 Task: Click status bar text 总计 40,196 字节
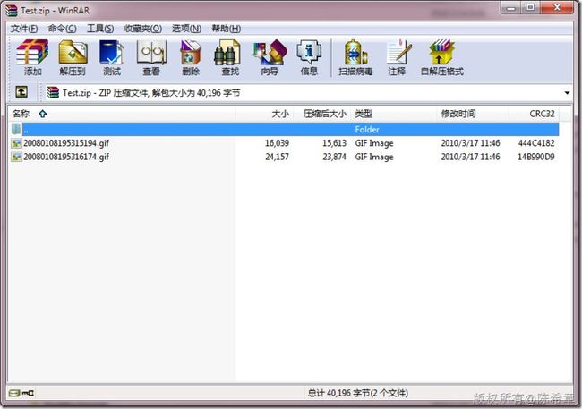pos(358,393)
